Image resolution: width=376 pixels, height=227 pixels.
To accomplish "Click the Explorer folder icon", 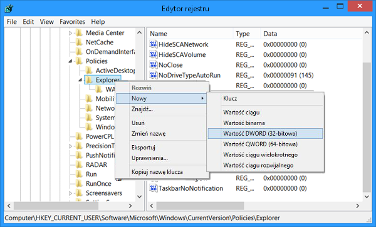I will [89, 80].
